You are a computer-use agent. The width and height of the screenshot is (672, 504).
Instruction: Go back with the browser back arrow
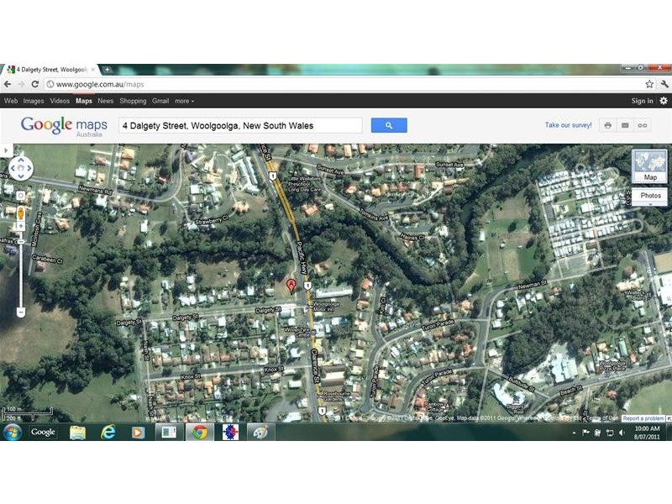click(8, 85)
